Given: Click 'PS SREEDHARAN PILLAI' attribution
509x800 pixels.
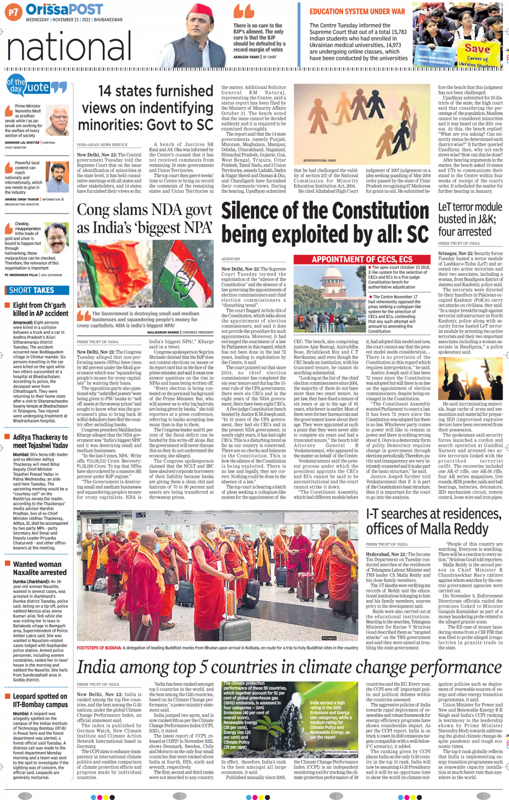Looking at the screenshot, I should (x=22, y=275).
